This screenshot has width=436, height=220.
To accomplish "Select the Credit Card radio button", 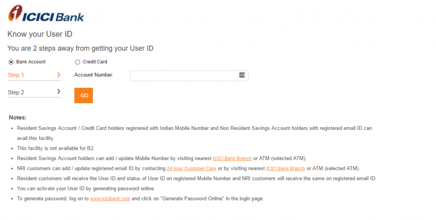I will pos(77,62).
